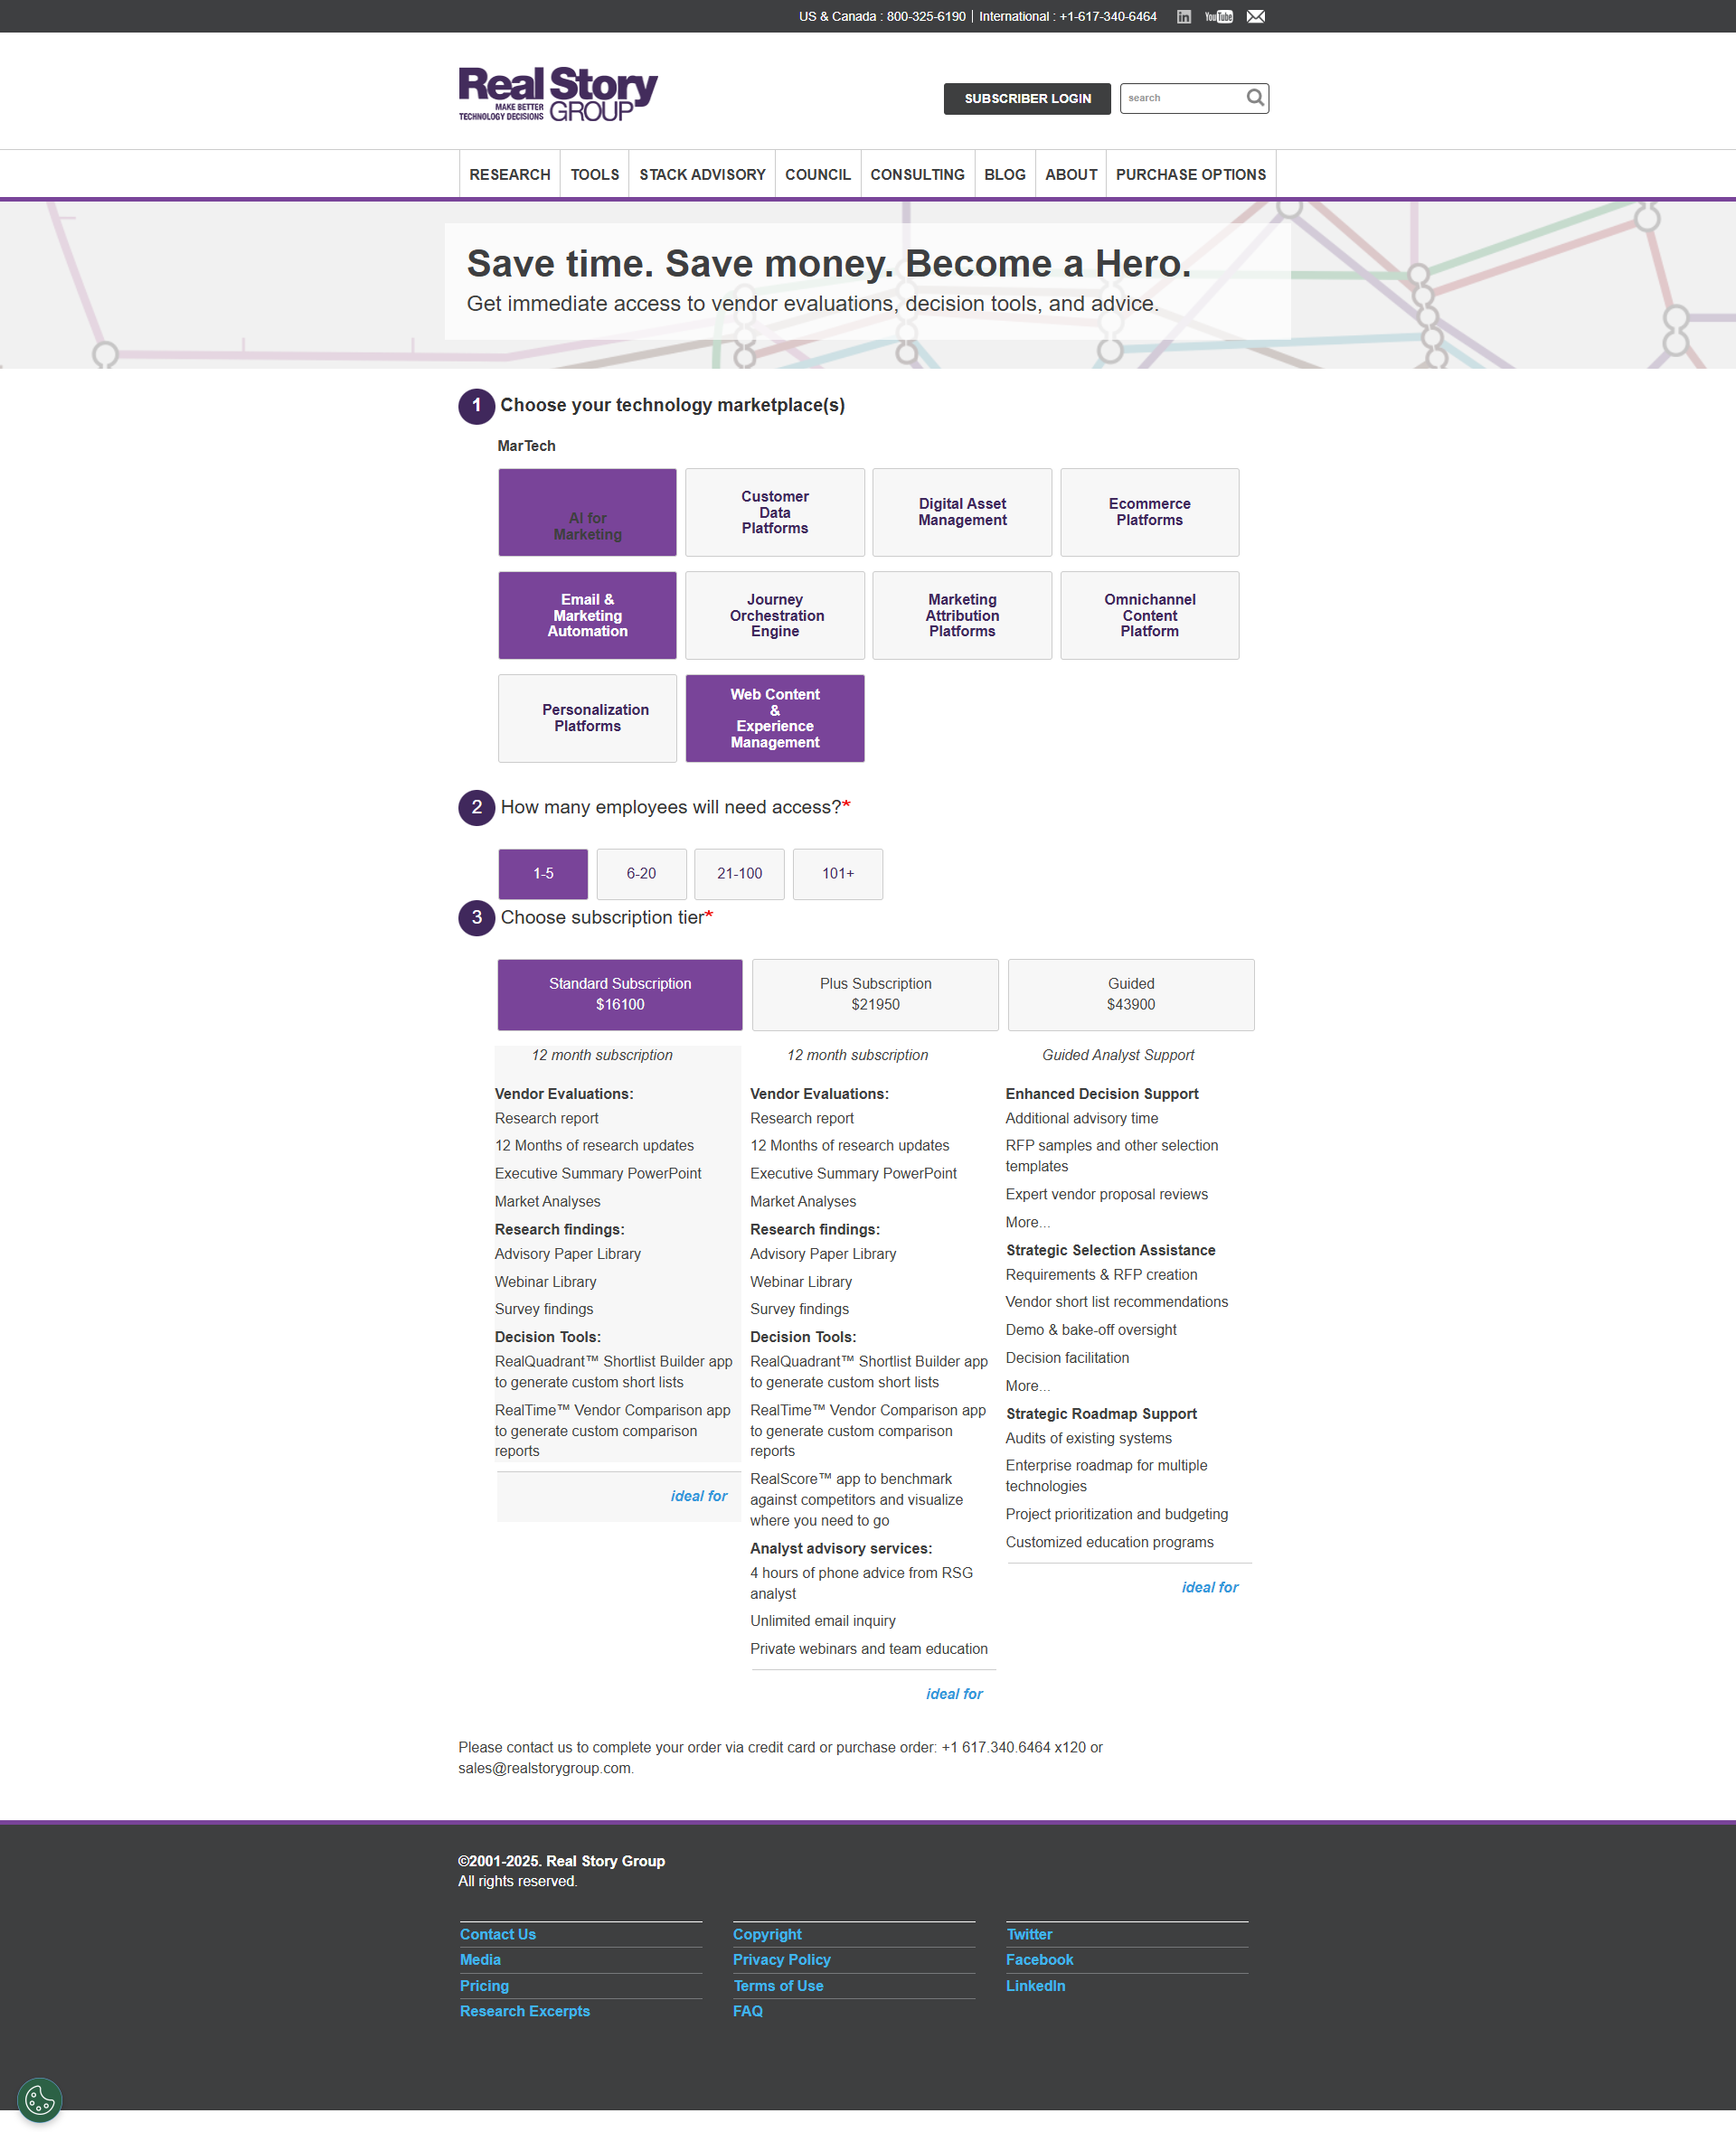This screenshot has height=2132, width=1736.
Task: Choose 6-20 employees option
Action: point(641,874)
